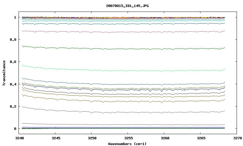Select the light green spectrum curve

pos(124,71)
